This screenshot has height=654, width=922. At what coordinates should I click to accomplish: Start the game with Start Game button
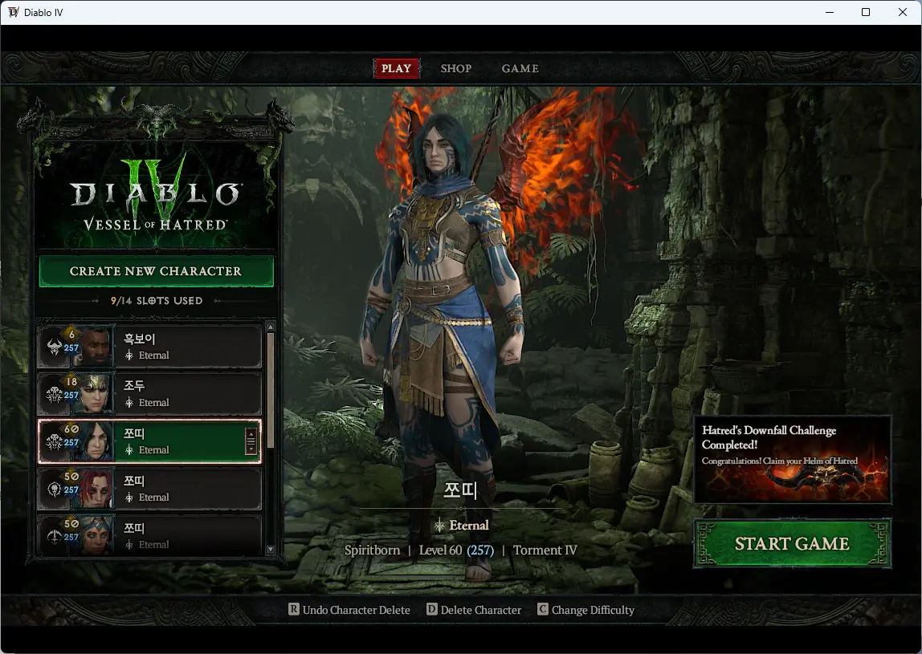(x=792, y=543)
